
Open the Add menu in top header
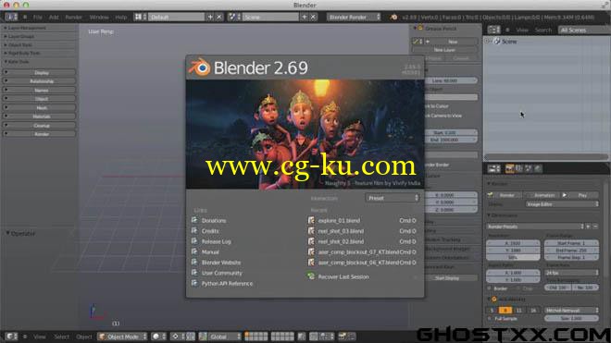(54, 18)
